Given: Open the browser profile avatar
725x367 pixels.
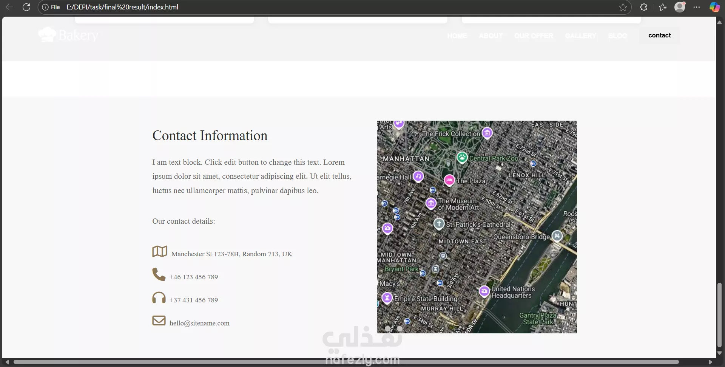Looking at the screenshot, I should (680, 7).
